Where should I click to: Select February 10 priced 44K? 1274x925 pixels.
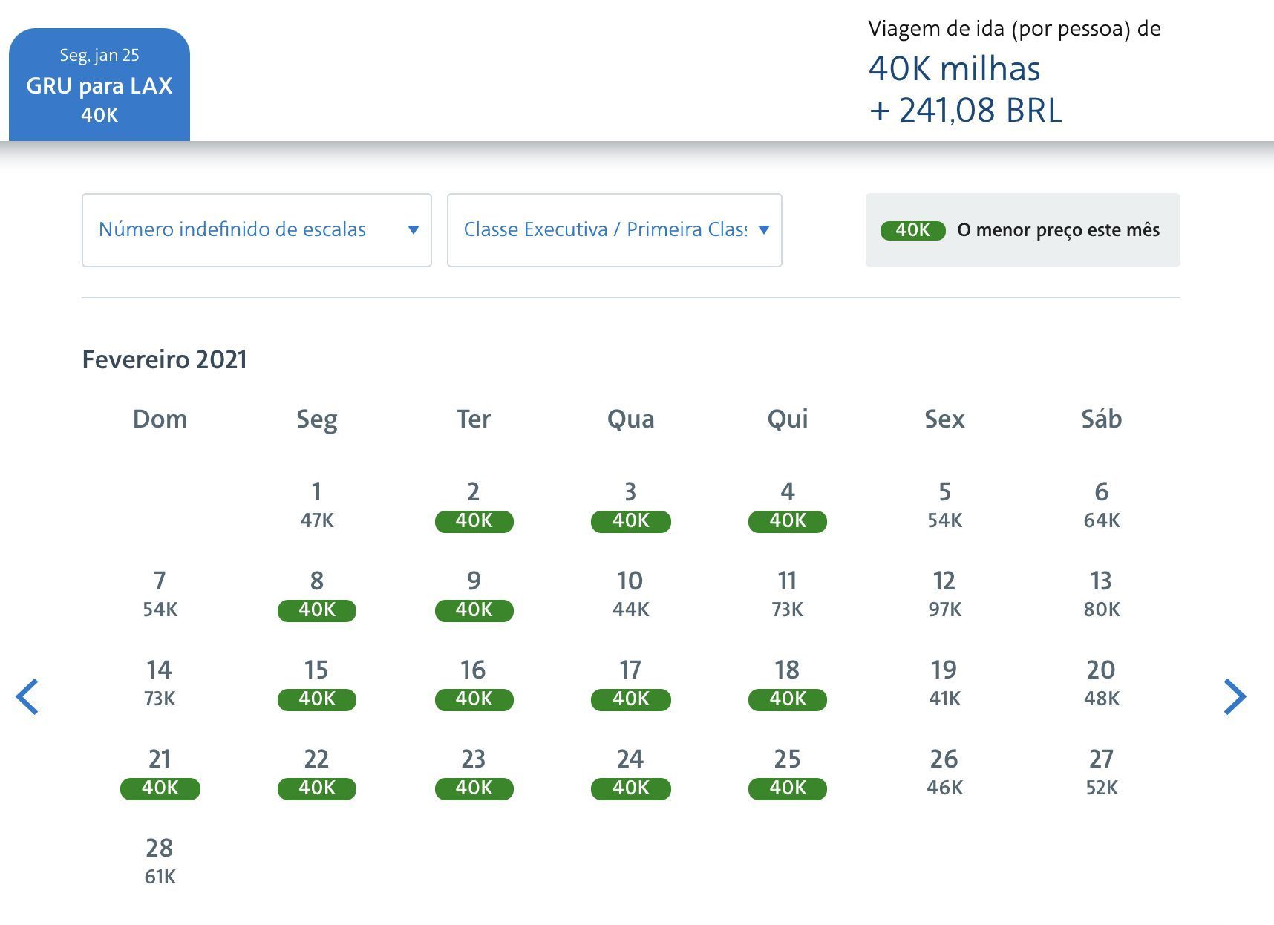[631, 594]
